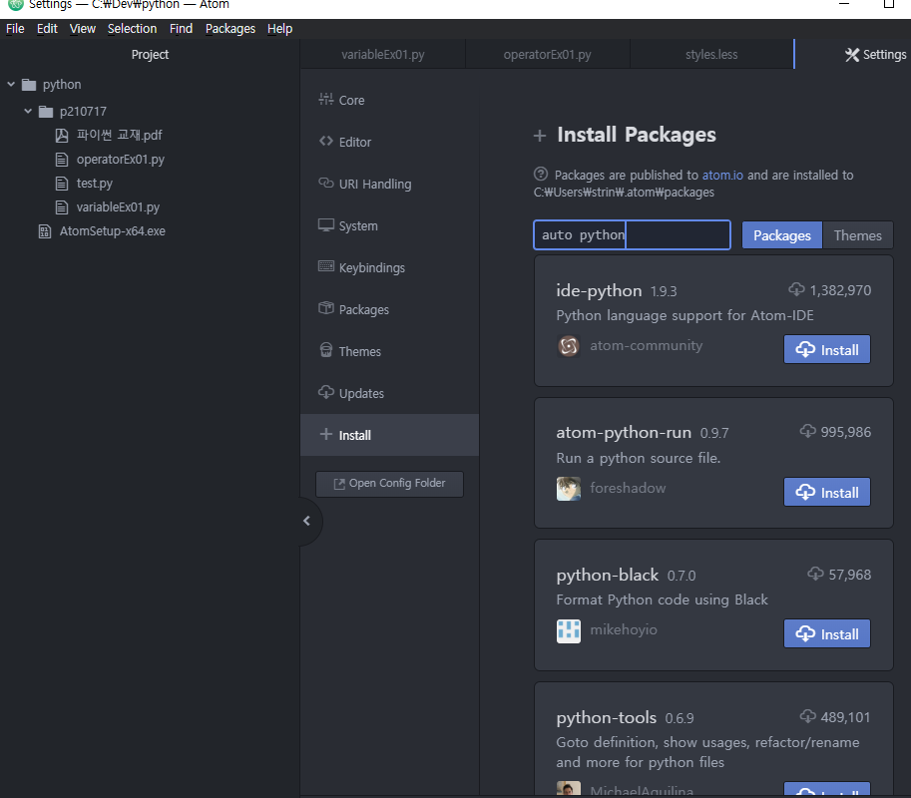Click python-tools download count icon
The image size is (911, 798).
click(x=807, y=716)
